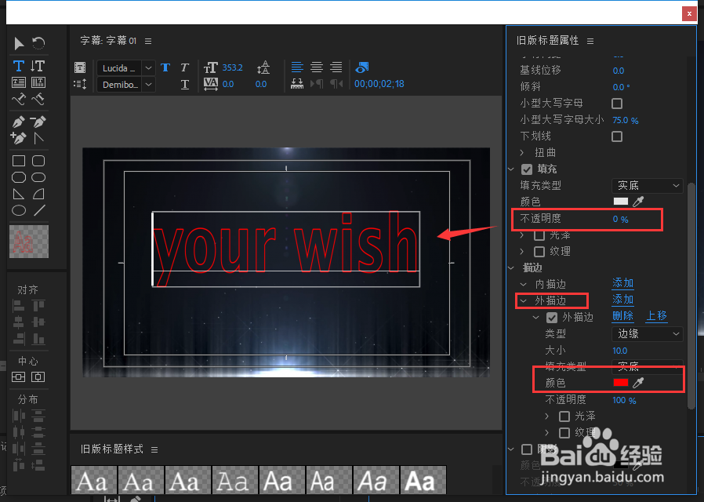Toggle the show background video icon
704x502 pixels.
[x=362, y=67]
